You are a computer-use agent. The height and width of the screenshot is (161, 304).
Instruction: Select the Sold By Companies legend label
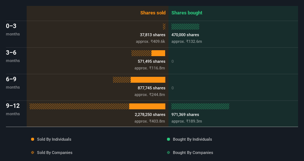(55, 153)
